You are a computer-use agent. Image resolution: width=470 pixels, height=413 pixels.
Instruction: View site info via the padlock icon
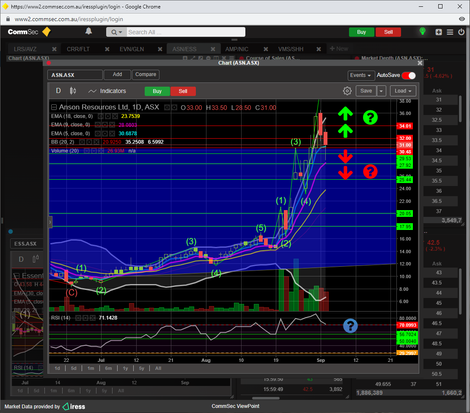[x=8, y=19]
